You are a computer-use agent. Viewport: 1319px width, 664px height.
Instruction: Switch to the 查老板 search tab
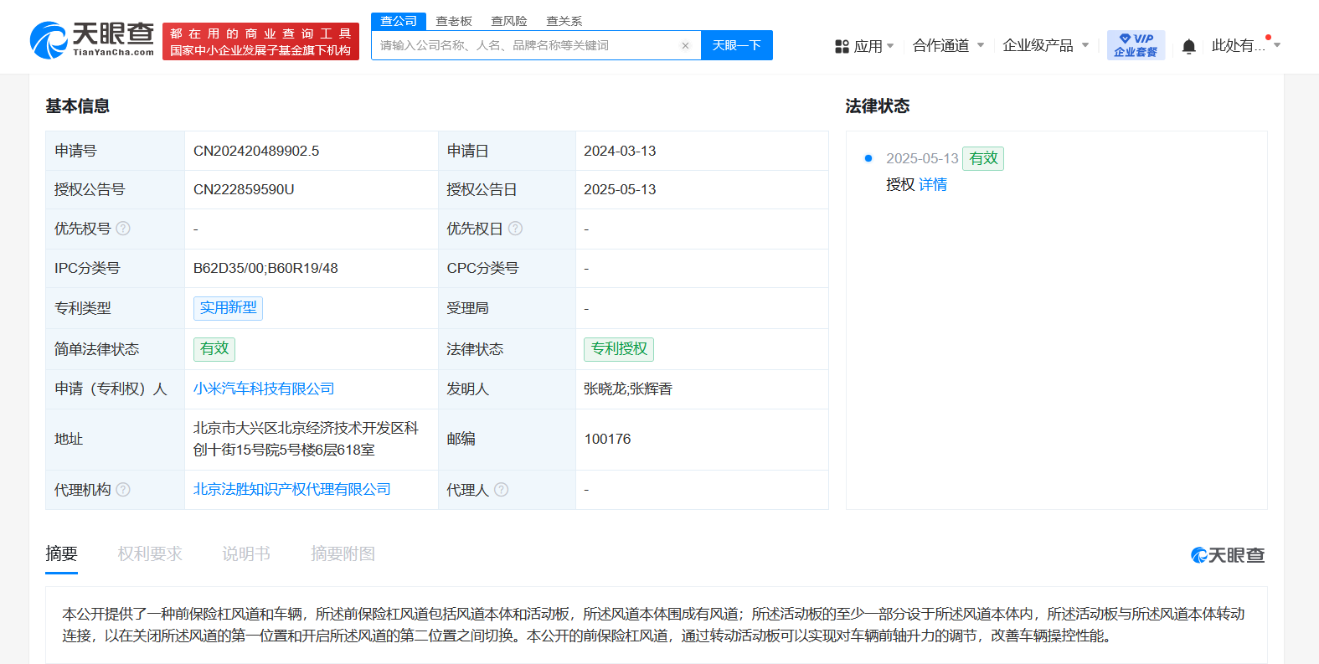pos(454,21)
